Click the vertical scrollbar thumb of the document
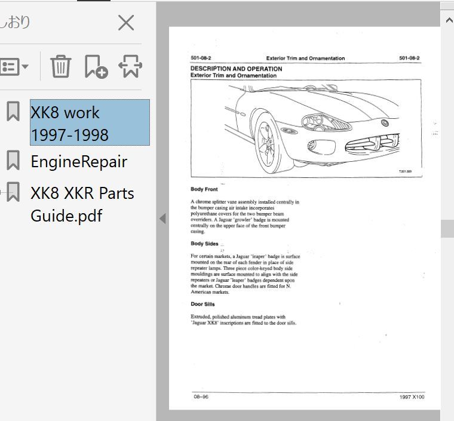The image size is (454, 421). click(447, 229)
